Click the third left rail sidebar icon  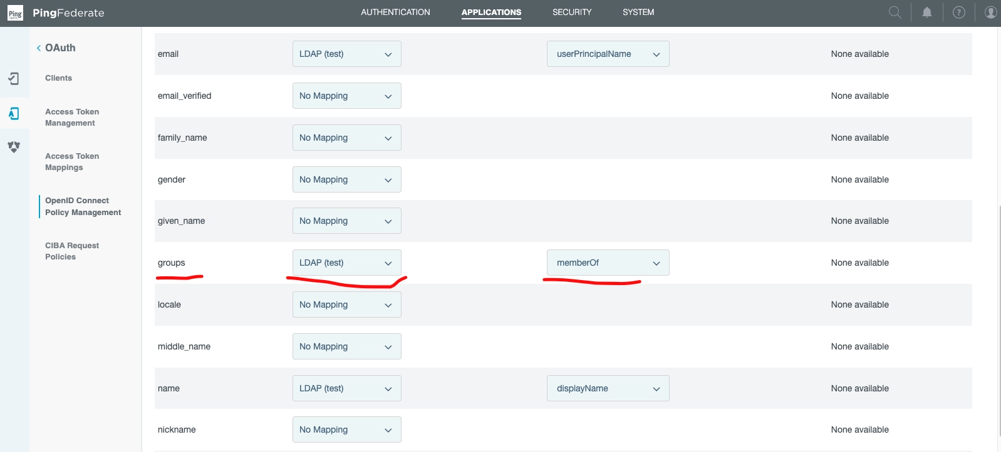14,147
